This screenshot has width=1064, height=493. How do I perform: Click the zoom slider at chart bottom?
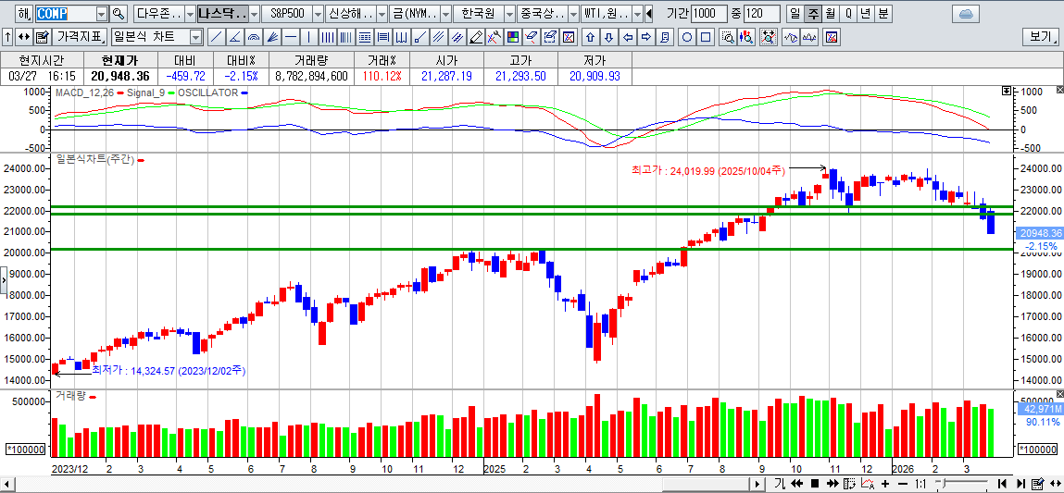[961, 484]
